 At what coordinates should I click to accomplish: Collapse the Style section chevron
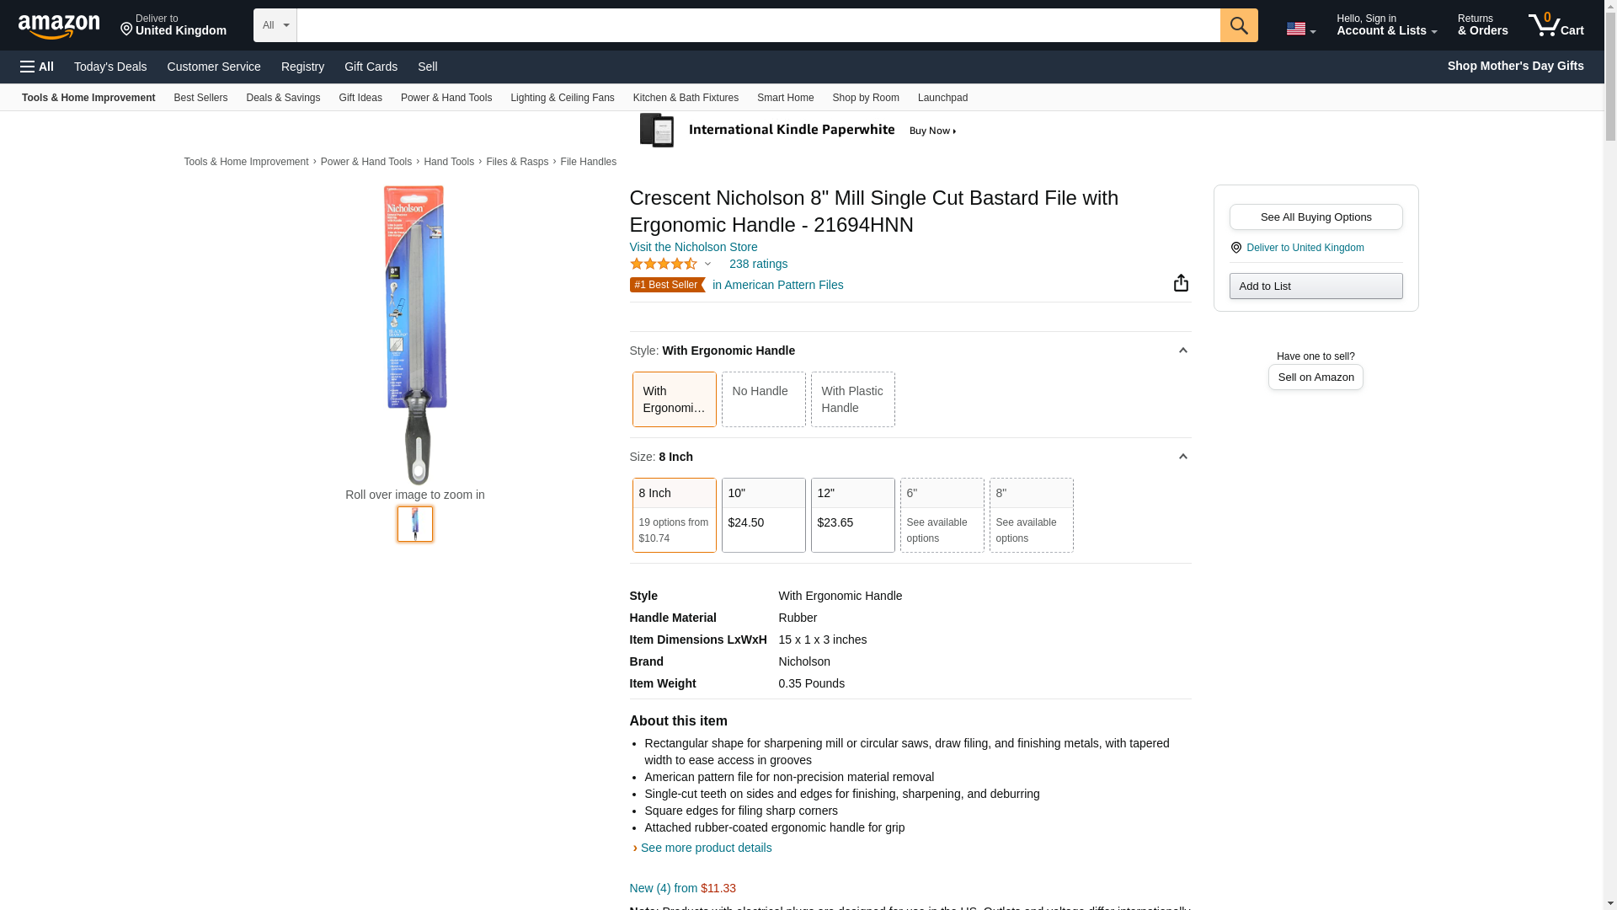(x=1182, y=351)
